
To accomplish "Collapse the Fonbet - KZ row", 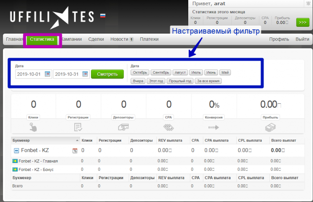I will [x=16, y=151].
